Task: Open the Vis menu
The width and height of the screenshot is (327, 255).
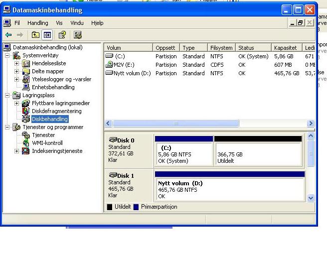Action: [59, 23]
